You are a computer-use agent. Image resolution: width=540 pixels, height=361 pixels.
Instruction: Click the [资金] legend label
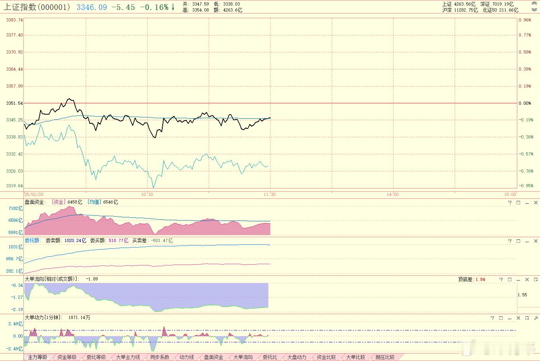[x=59, y=202]
